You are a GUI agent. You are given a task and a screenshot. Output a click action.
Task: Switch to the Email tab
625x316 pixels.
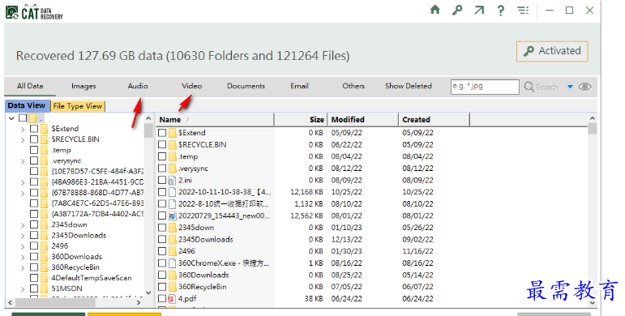pyautogui.click(x=299, y=86)
